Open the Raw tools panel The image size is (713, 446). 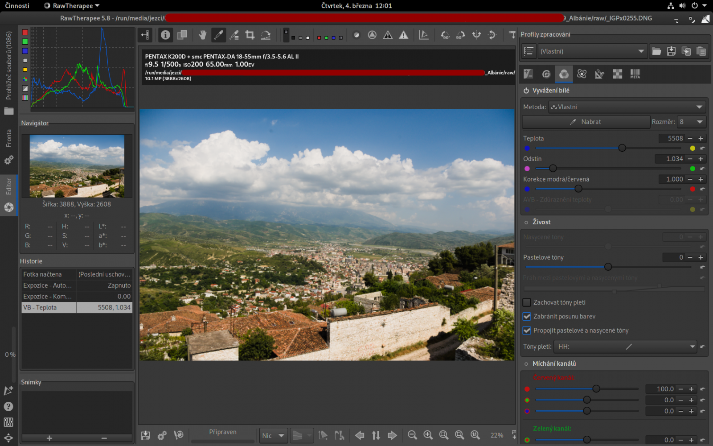pos(617,74)
